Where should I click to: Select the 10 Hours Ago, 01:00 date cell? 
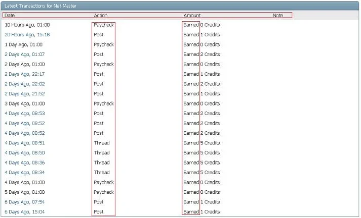click(27, 25)
